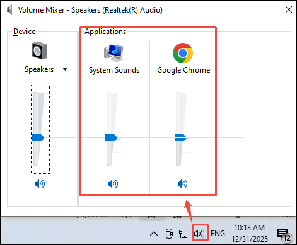Click the Applications group label
Viewport: 297px width, 245px height.
coord(105,32)
